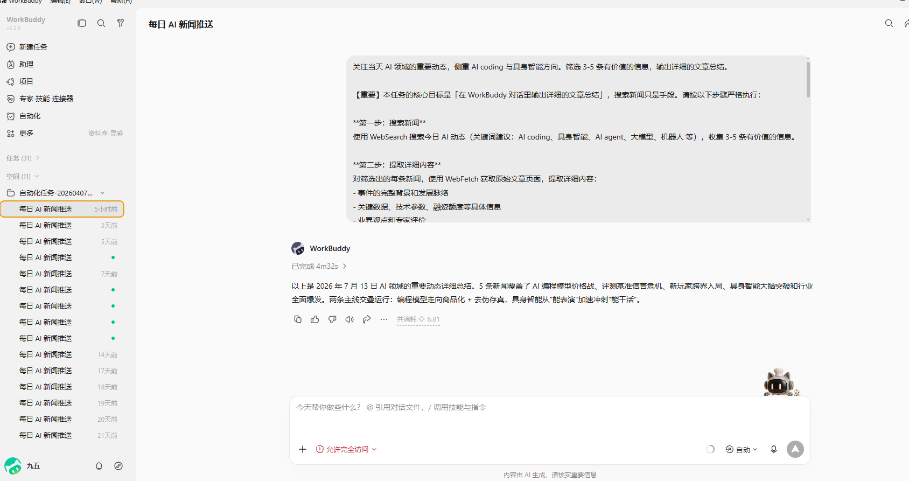
Task: Click the robot mascot above input box
Action: pos(781,382)
